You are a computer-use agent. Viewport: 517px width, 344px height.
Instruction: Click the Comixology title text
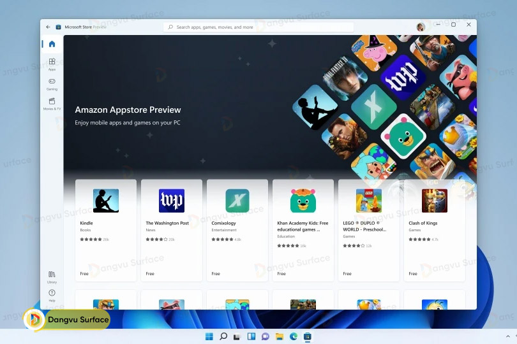(223, 223)
